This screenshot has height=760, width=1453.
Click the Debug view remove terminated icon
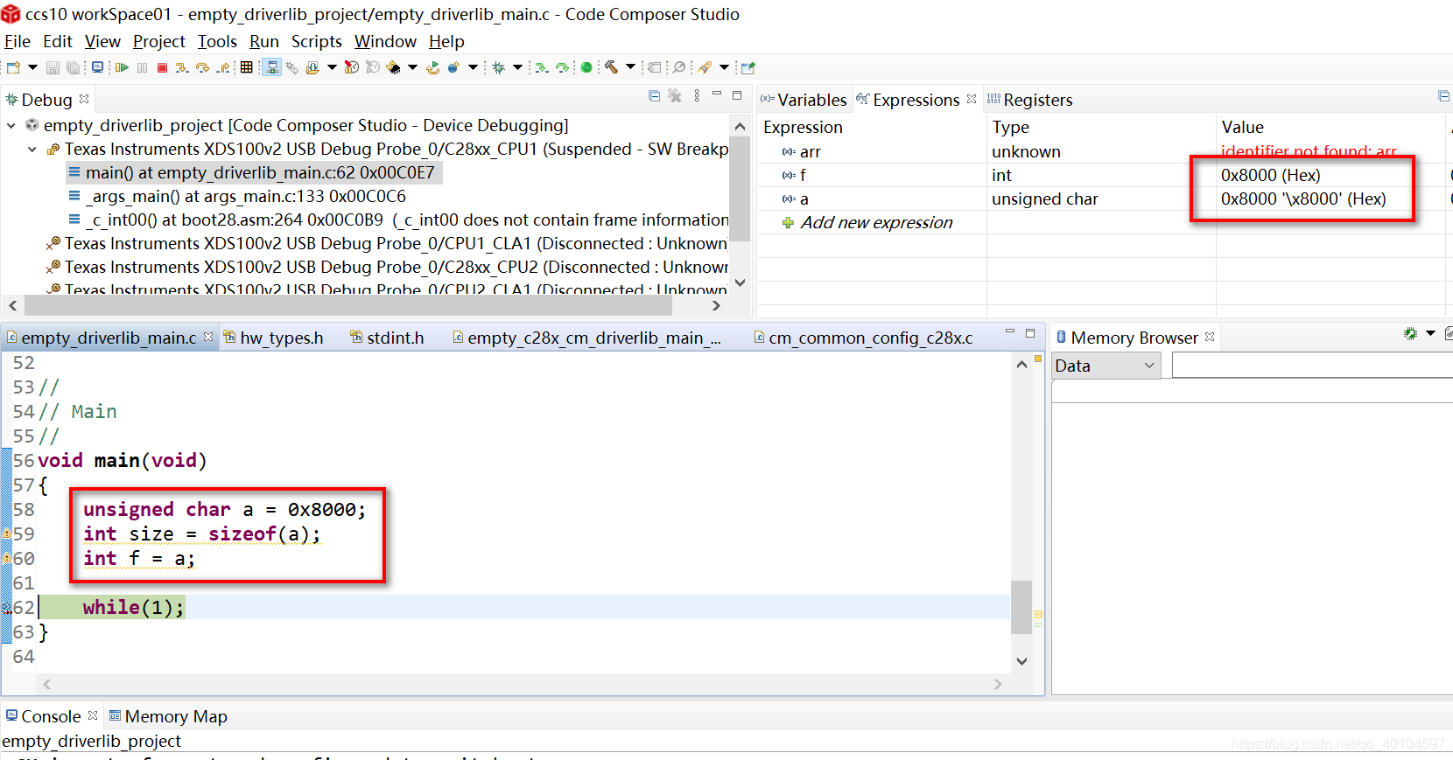point(674,96)
